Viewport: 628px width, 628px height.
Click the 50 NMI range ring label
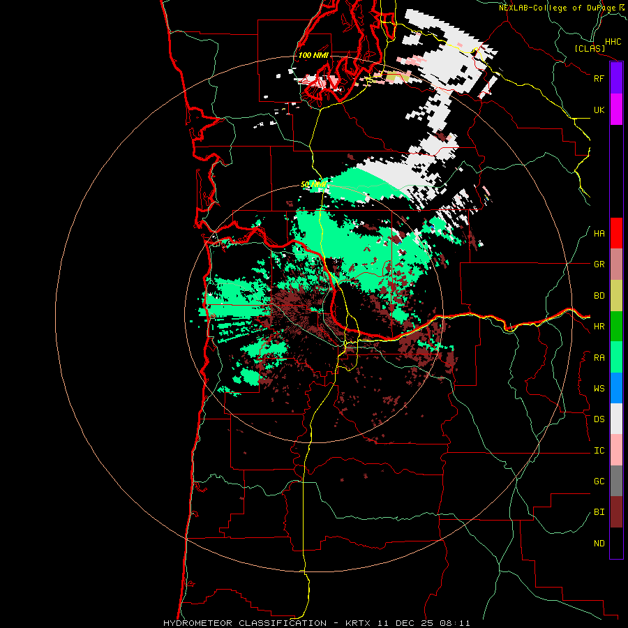click(x=313, y=185)
